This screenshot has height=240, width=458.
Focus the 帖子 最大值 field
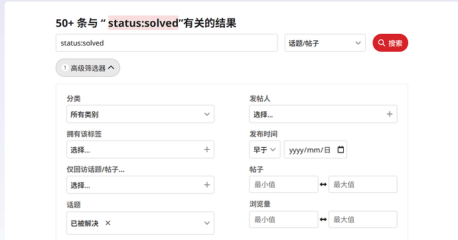tap(363, 184)
